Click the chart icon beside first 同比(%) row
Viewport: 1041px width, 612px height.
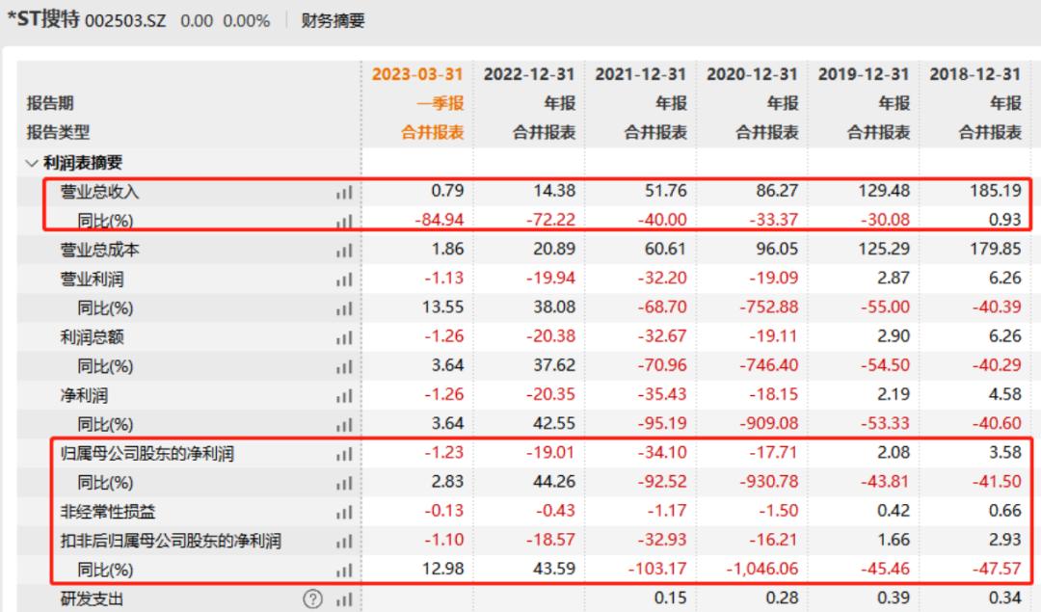[342, 220]
